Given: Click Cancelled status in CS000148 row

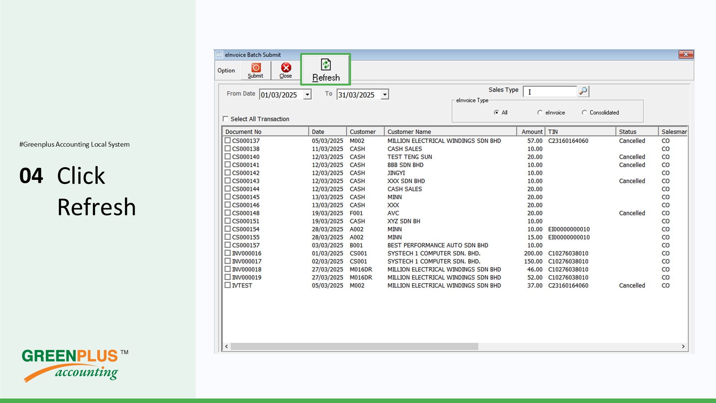Looking at the screenshot, I should [632, 213].
